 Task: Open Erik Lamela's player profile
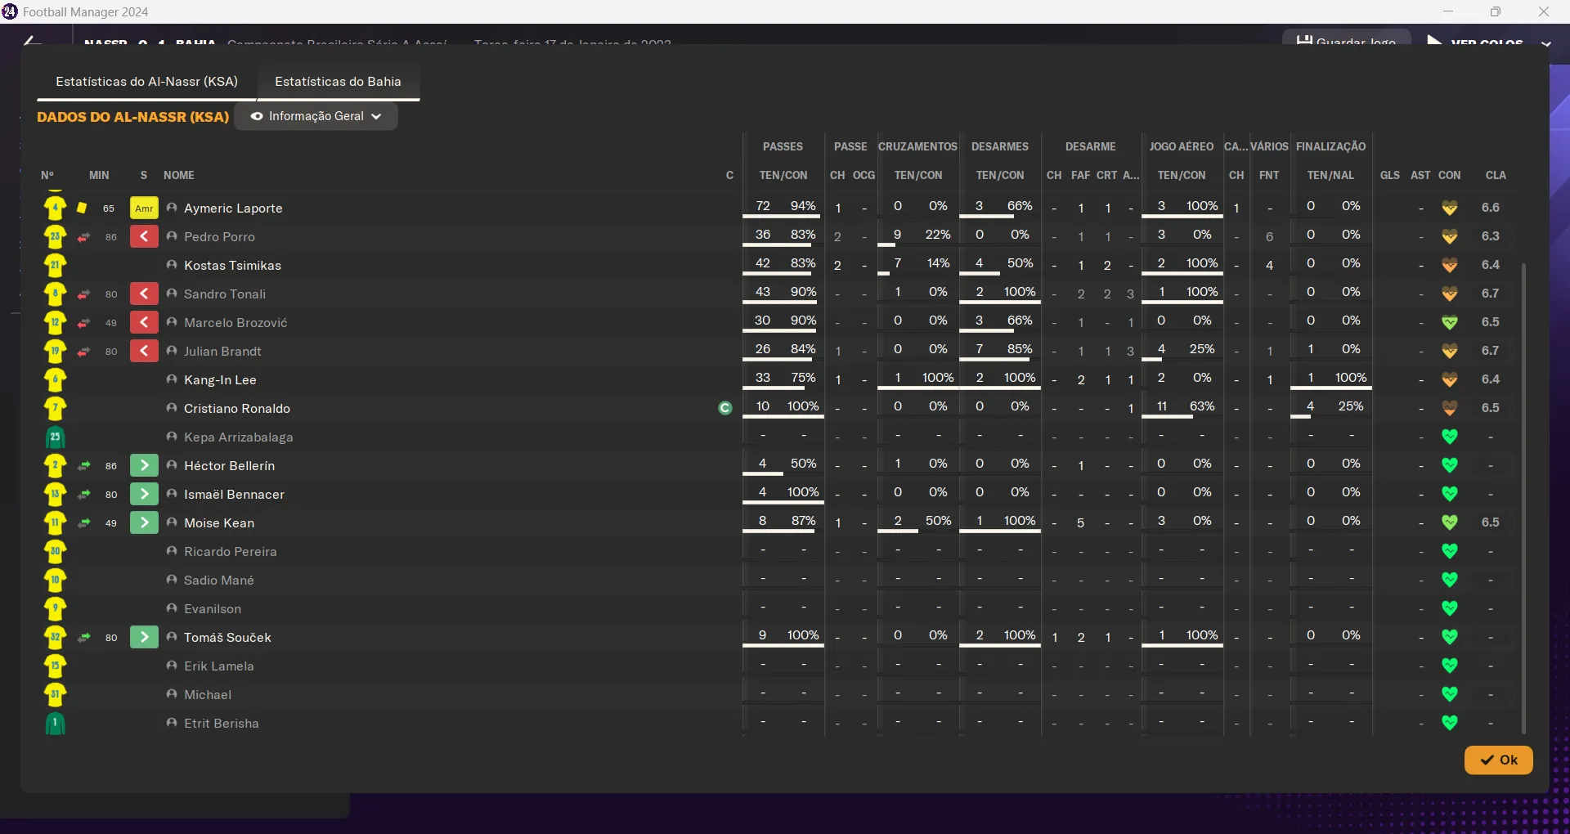pyautogui.click(x=219, y=666)
